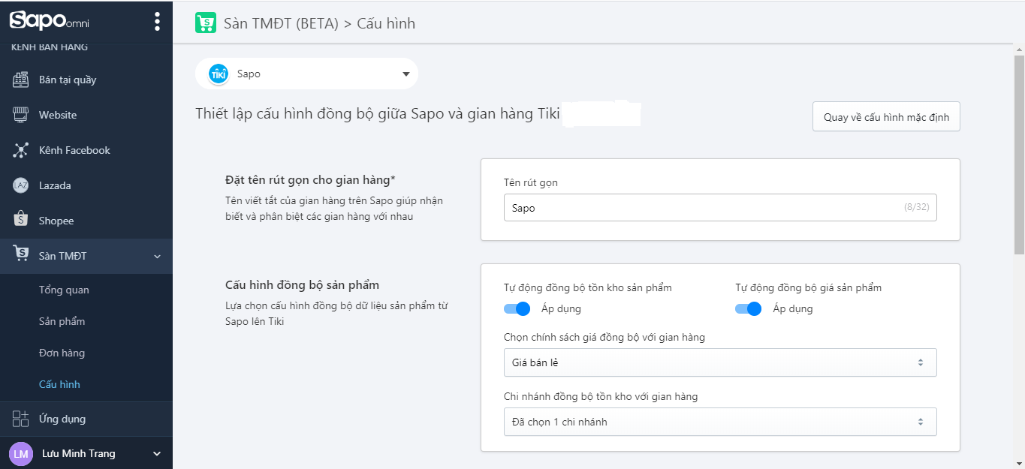Click the Lazada channel icon
This screenshot has width=1025, height=469.
[x=21, y=185]
